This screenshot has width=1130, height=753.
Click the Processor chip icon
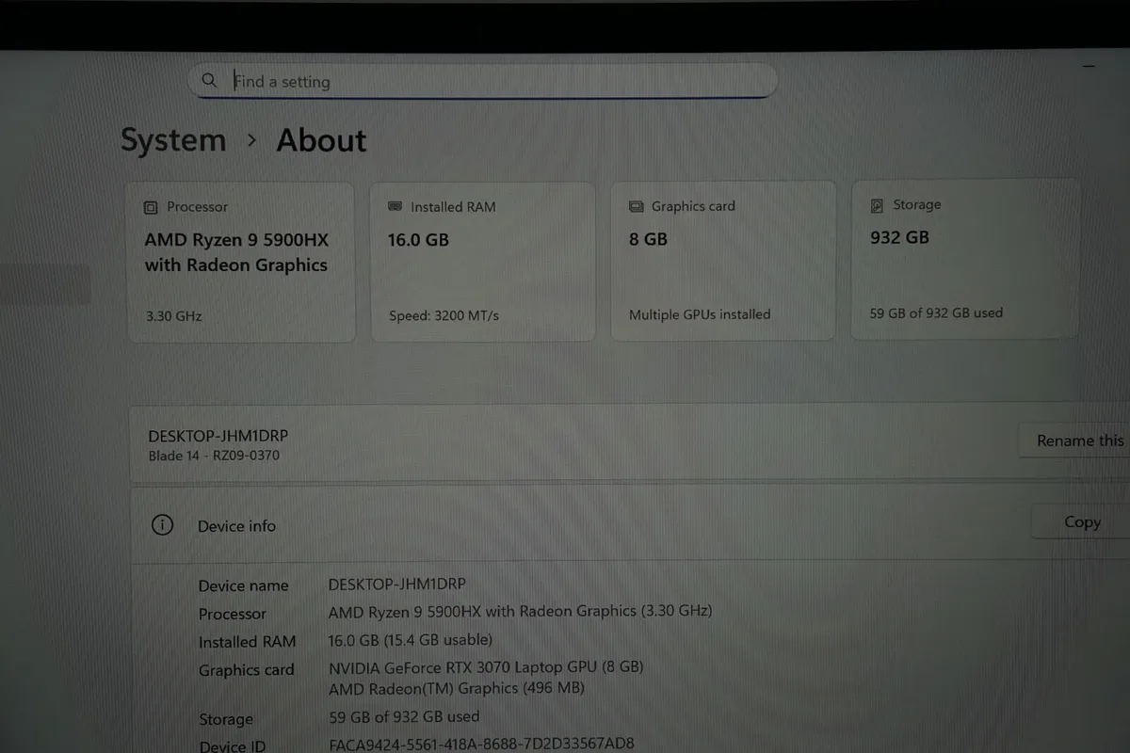point(151,207)
